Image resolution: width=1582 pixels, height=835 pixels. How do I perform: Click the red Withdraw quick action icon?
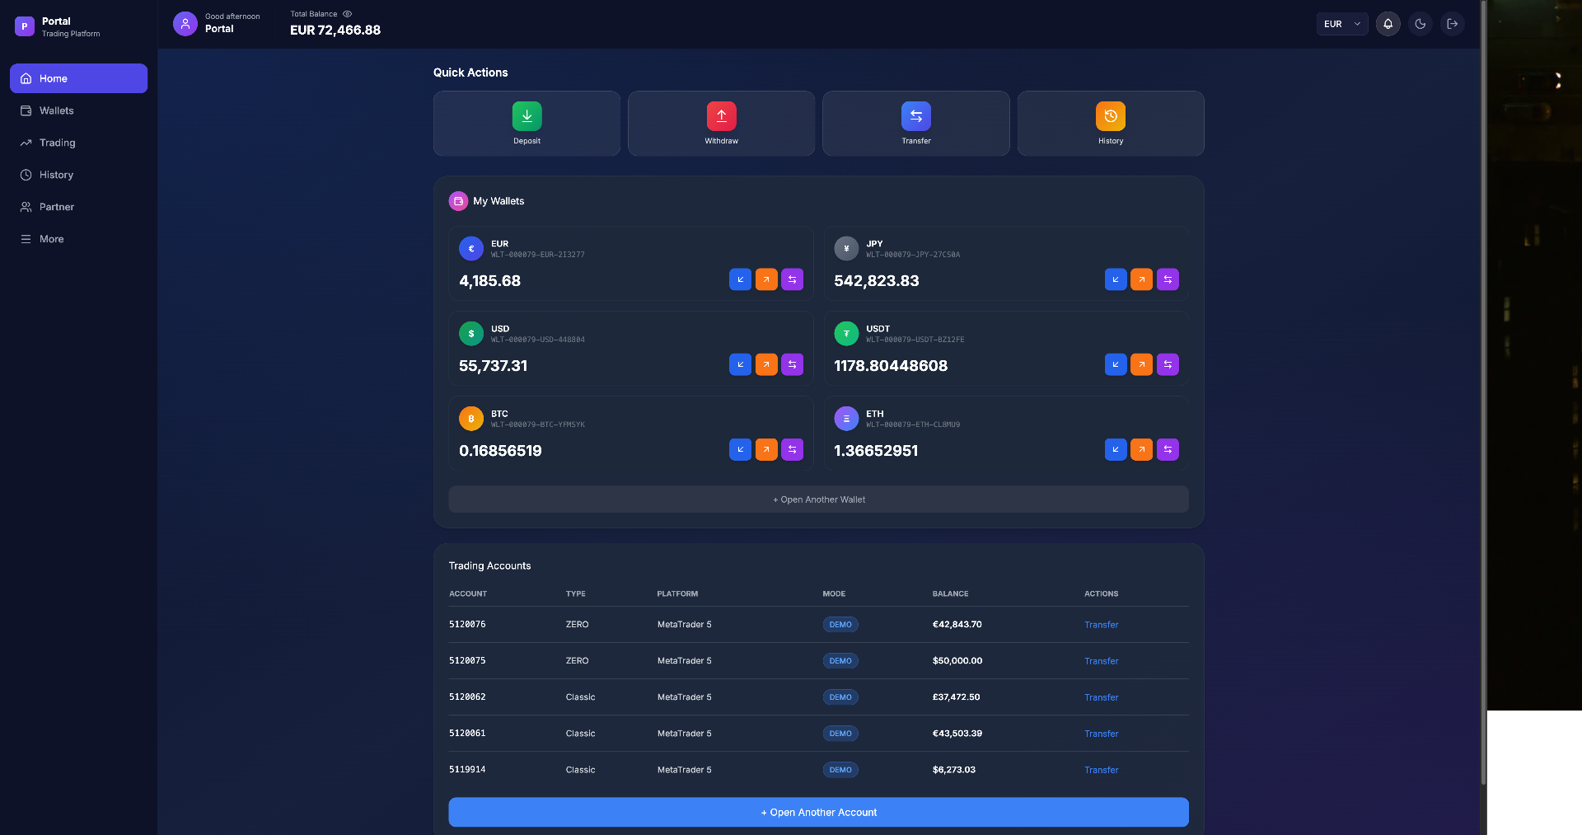click(x=721, y=116)
